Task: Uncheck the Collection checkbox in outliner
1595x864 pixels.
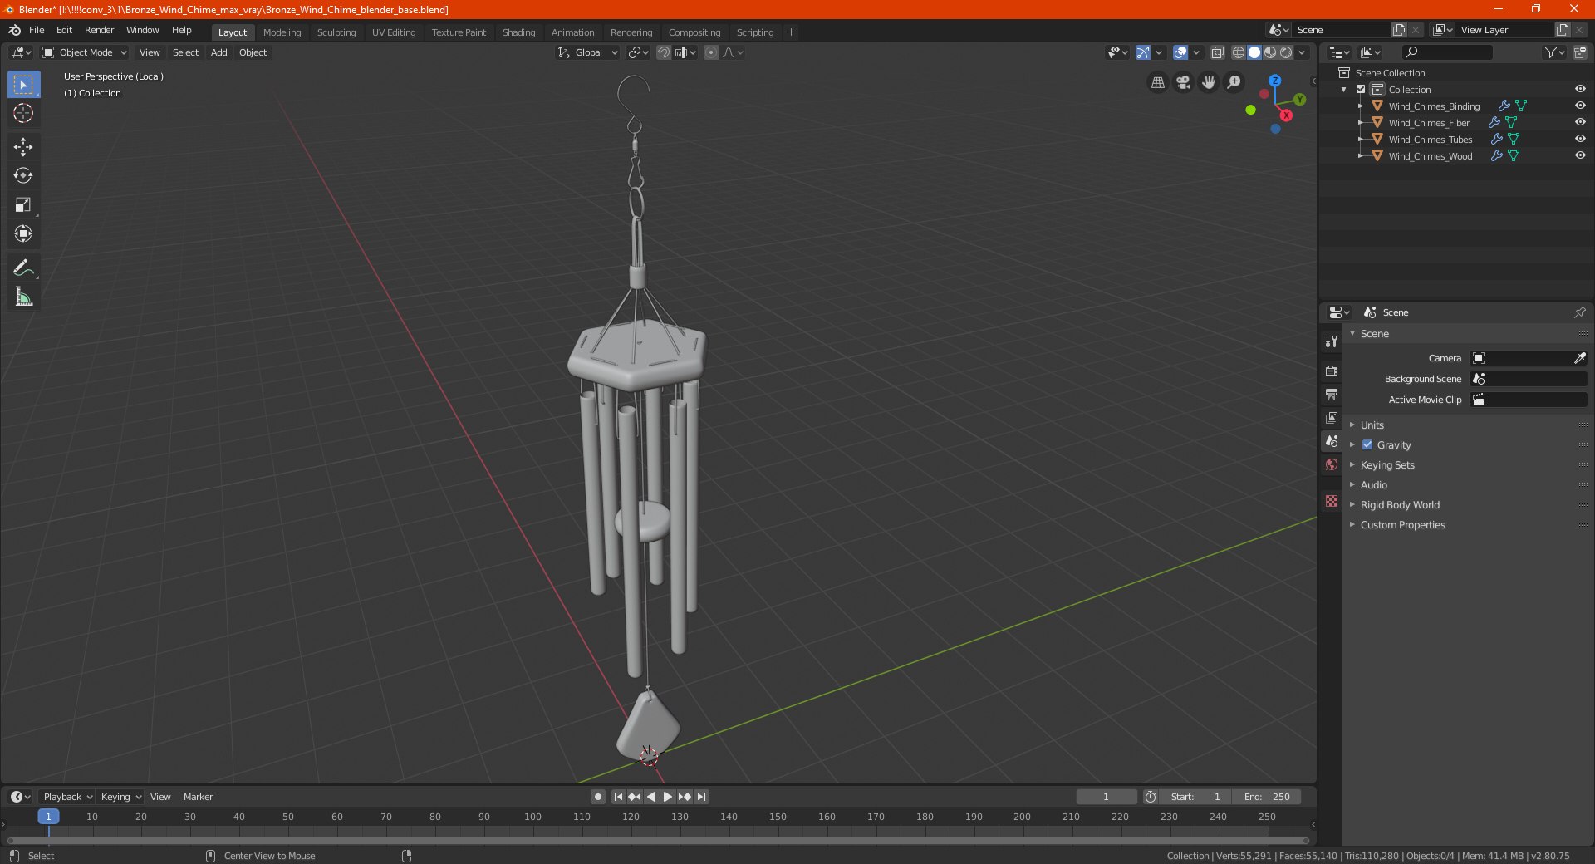Action: (x=1361, y=89)
